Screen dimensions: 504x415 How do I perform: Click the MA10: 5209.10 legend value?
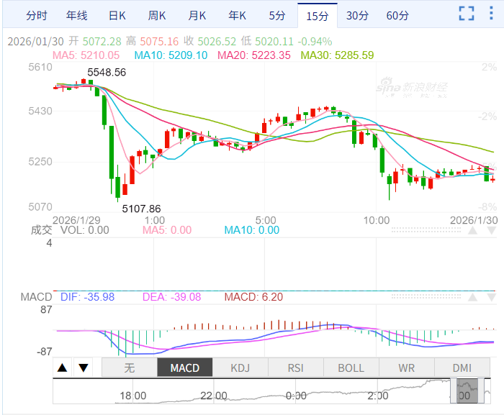tap(171, 55)
